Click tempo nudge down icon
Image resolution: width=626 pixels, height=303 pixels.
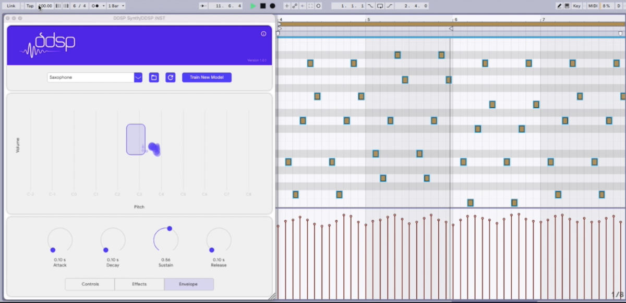click(x=58, y=6)
